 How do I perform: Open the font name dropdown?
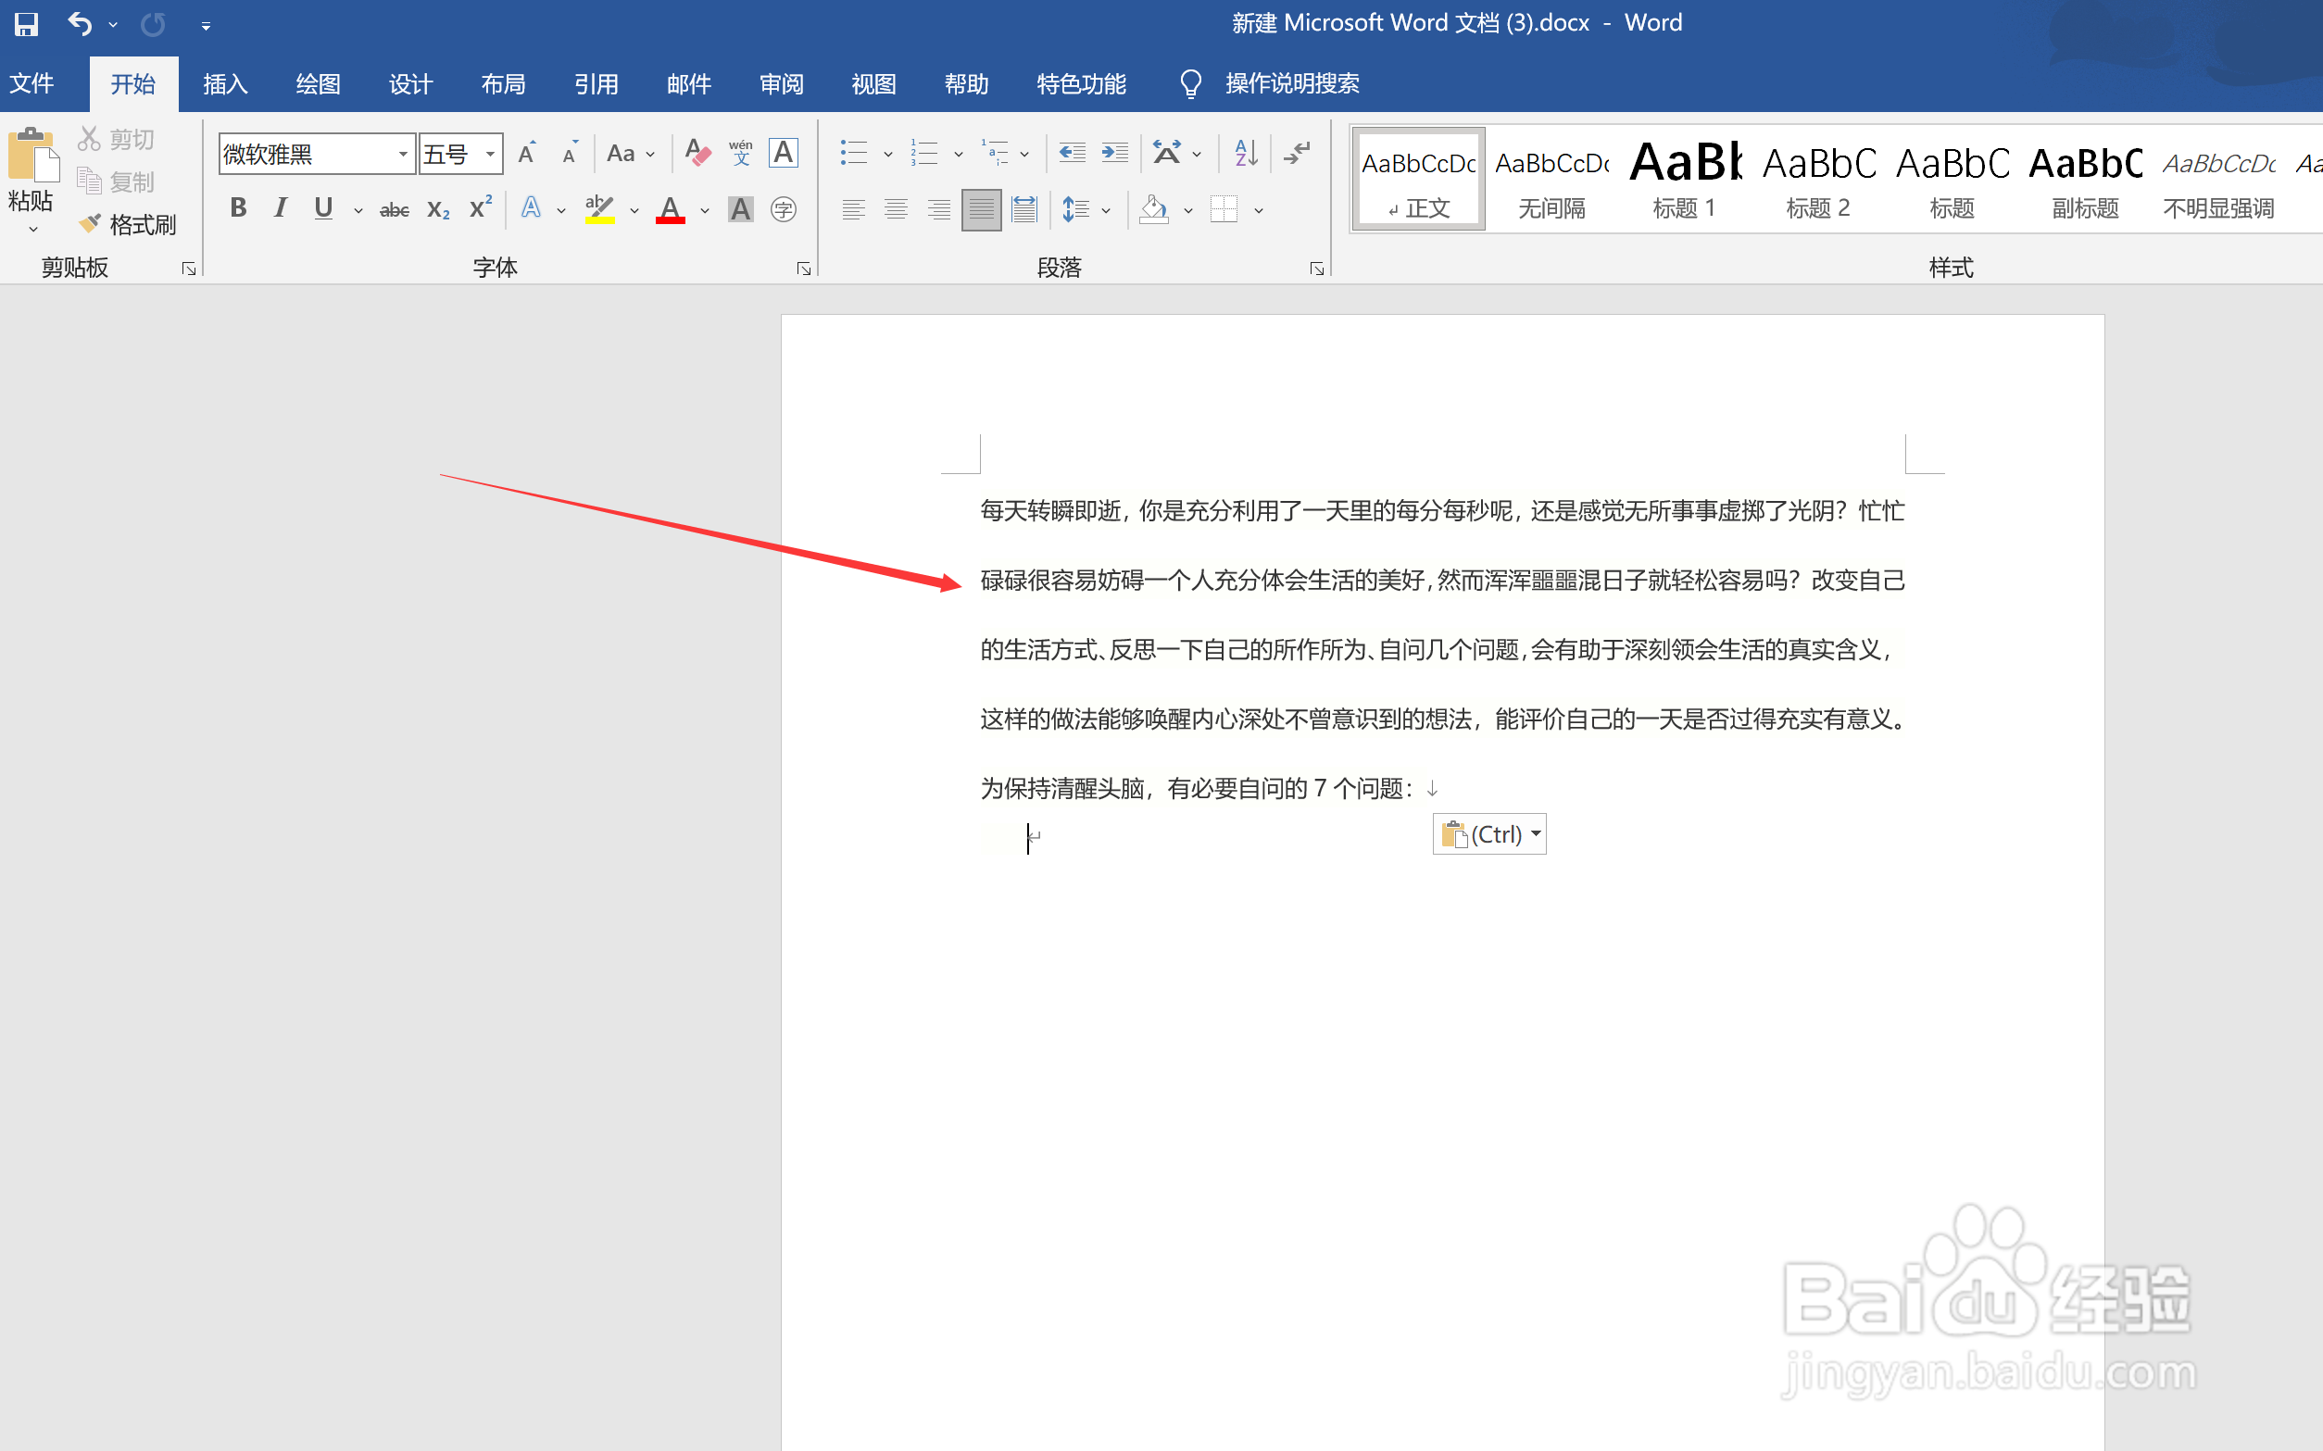click(x=403, y=154)
